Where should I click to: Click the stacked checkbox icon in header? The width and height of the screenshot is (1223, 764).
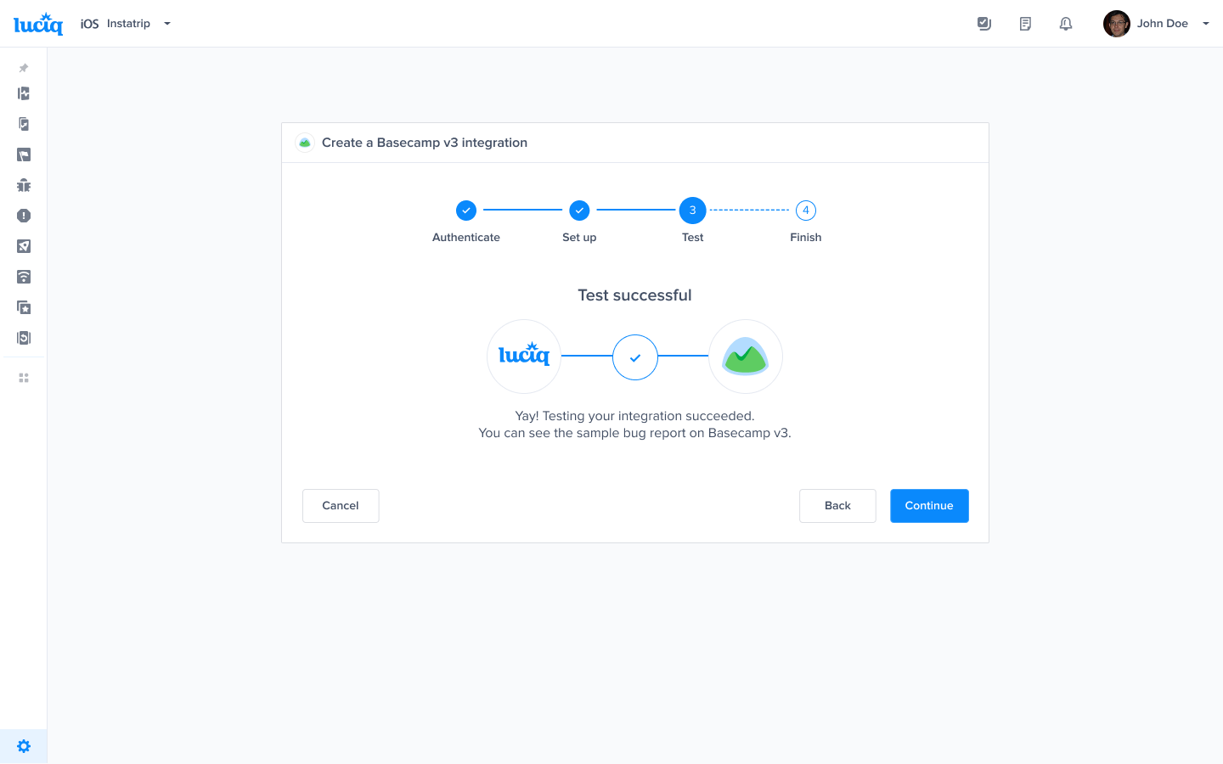(x=984, y=24)
